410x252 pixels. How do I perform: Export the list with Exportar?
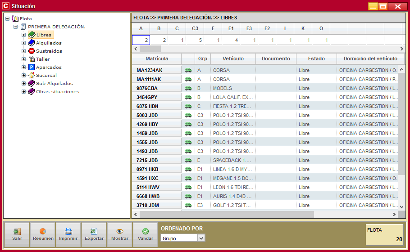point(94,234)
